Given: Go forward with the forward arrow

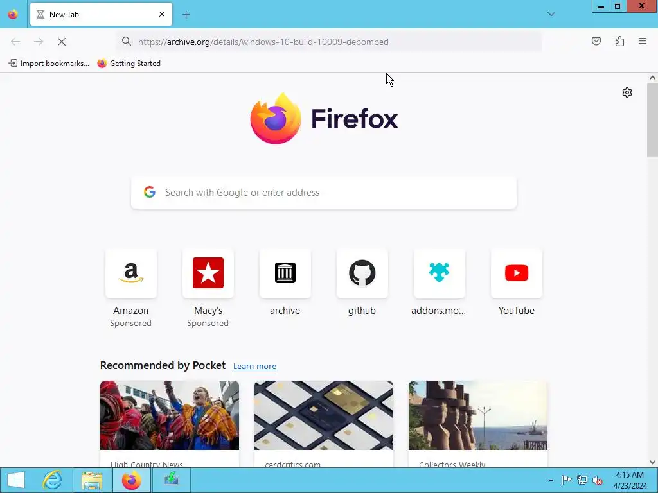Looking at the screenshot, I should (x=39, y=42).
